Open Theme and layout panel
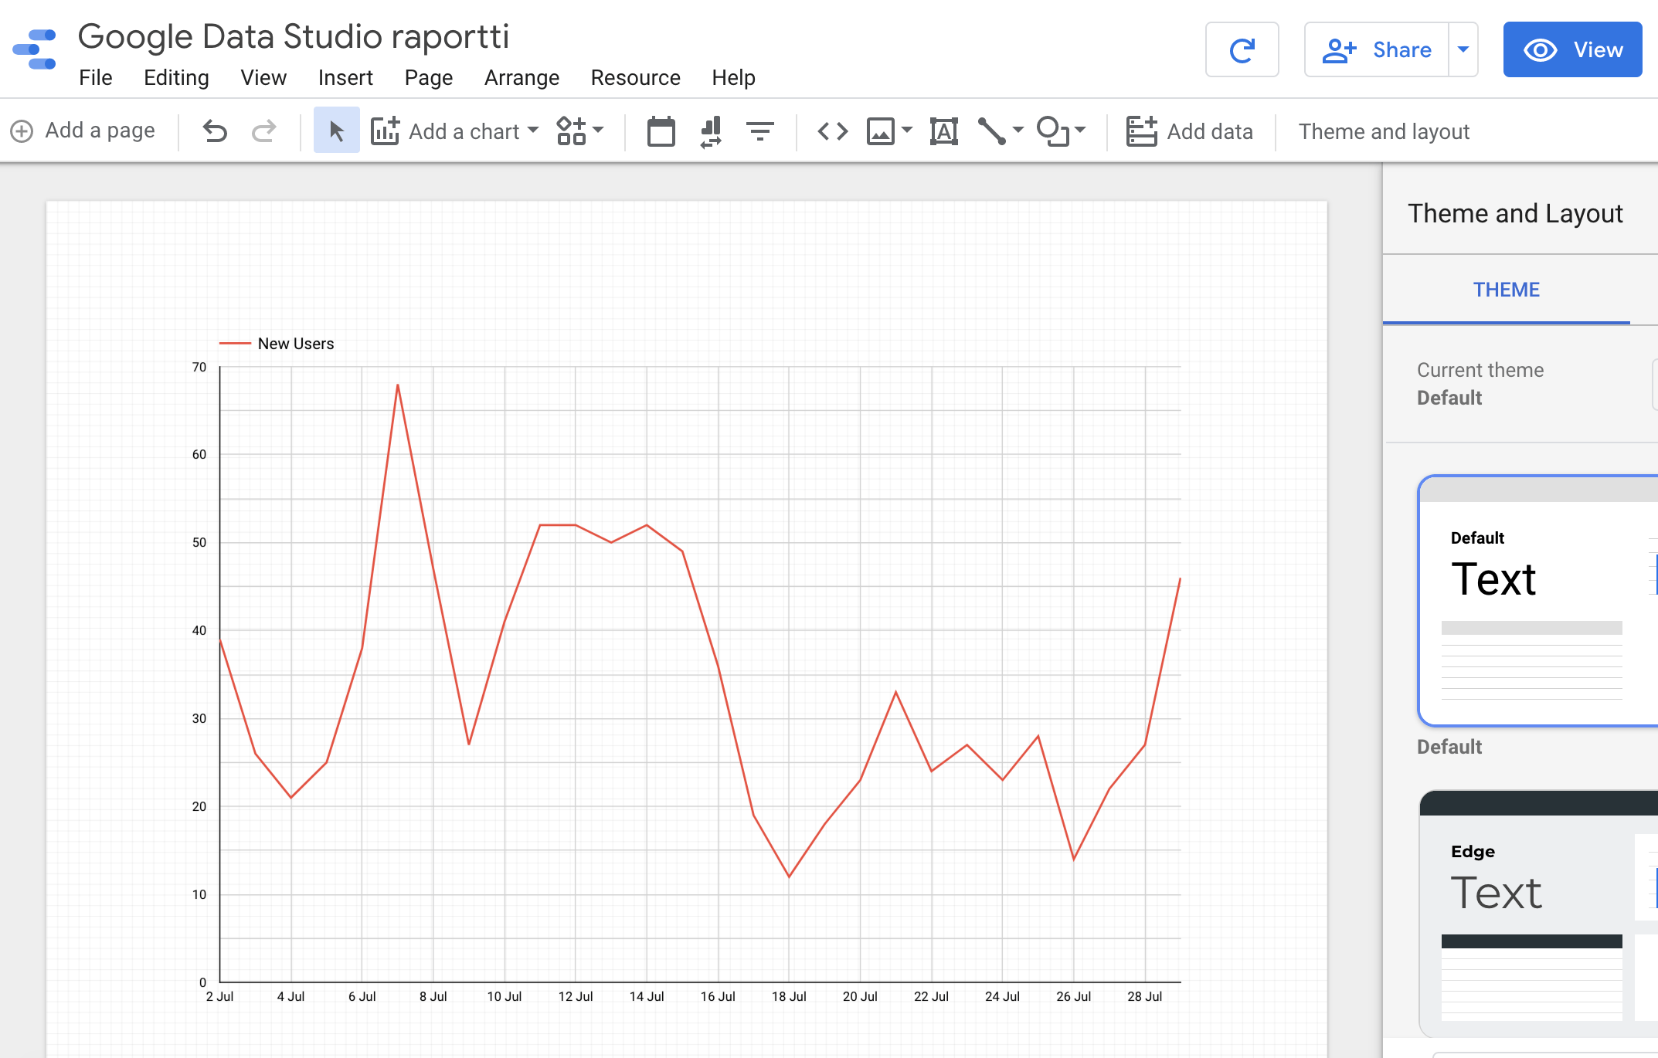Image resolution: width=1658 pixels, height=1058 pixels. pyautogui.click(x=1384, y=131)
